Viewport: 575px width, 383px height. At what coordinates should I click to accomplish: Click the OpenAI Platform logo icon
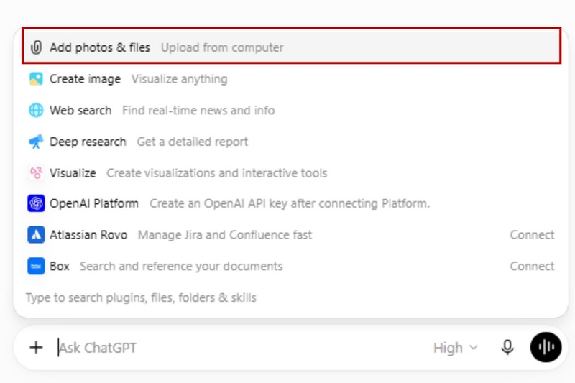36,203
